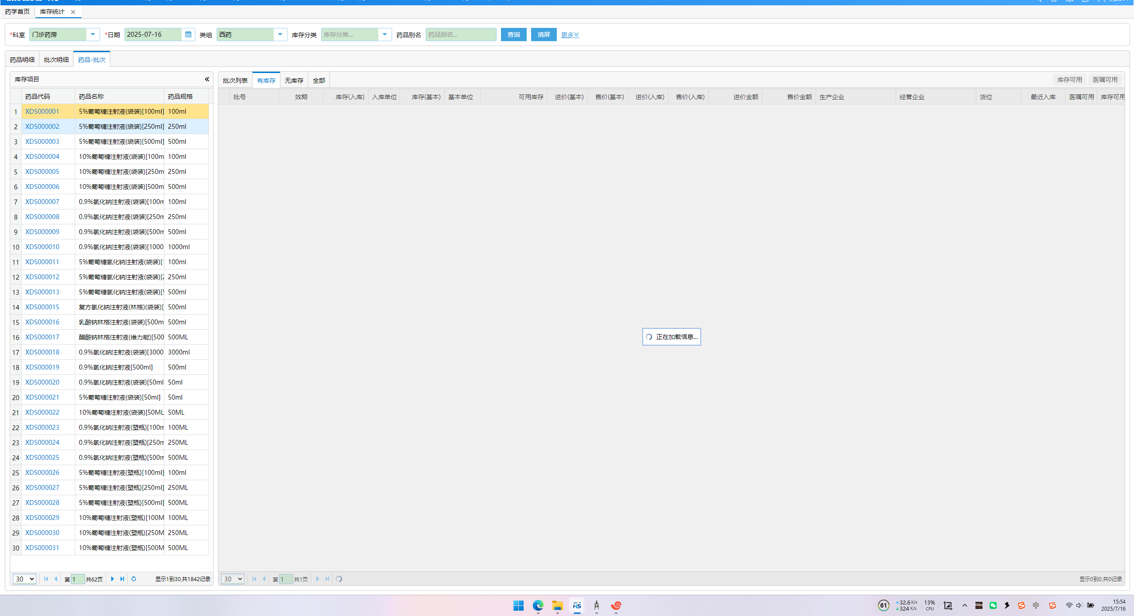Open File Explorer from taskbar
The height and width of the screenshot is (616, 1134).
pyautogui.click(x=557, y=605)
